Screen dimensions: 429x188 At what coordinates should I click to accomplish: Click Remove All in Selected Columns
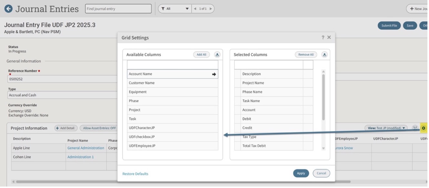tap(306, 54)
